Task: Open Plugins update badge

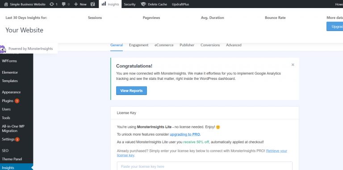Action: tap(17, 101)
